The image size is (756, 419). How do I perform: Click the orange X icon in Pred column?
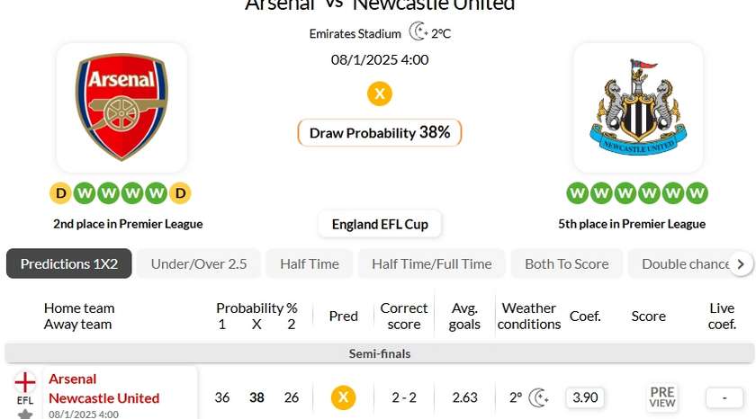click(x=343, y=397)
